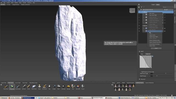Select the Clone tool

(39, 87)
